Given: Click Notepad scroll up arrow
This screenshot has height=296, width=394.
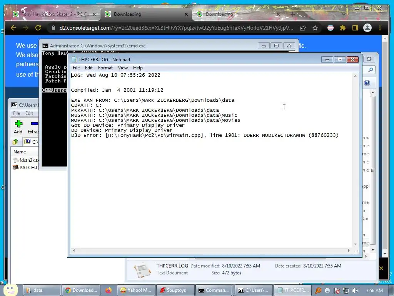Looking at the screenshot, I should 356,76.
